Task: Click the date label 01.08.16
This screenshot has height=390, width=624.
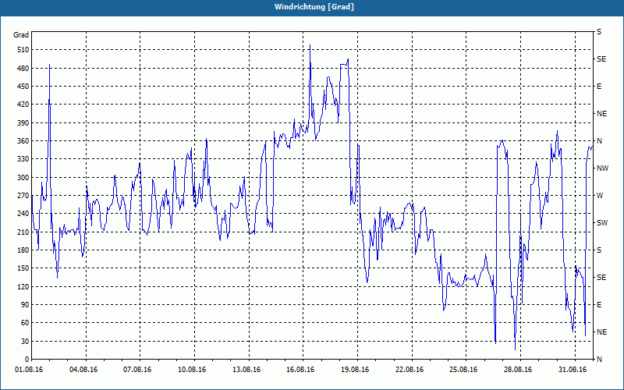Action: [x=29, y=370]
